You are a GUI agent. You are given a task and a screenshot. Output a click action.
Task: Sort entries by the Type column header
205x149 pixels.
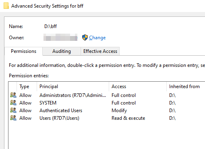pos(27,87)
